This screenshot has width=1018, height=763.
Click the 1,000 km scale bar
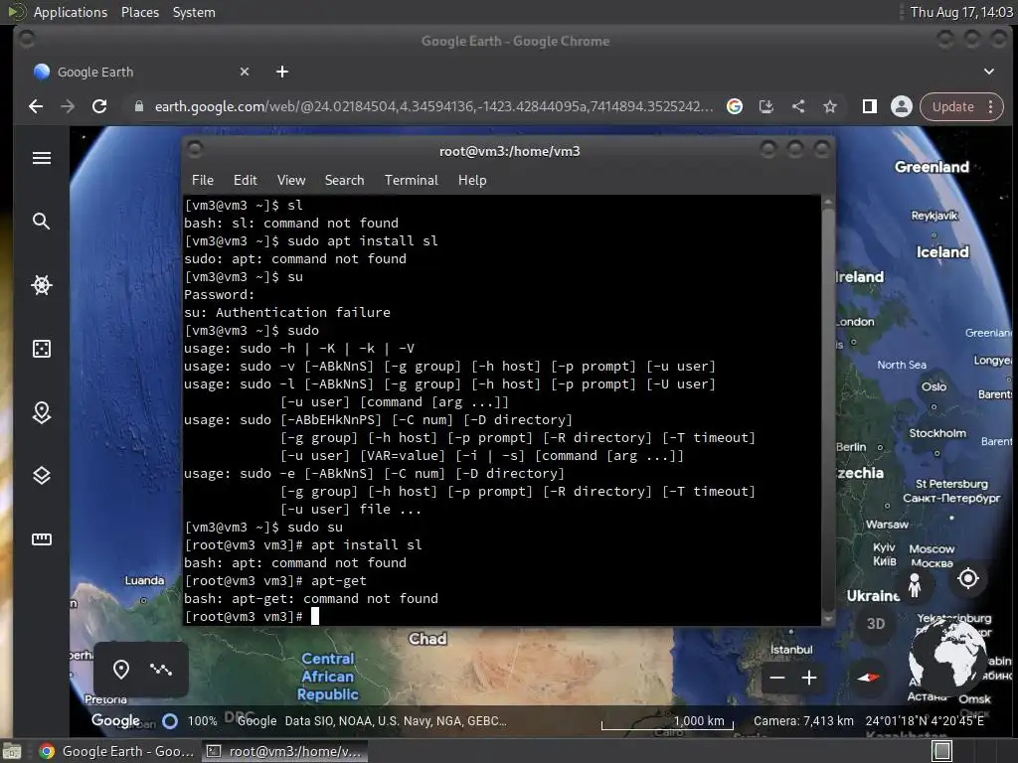click(x=667, y=722)
